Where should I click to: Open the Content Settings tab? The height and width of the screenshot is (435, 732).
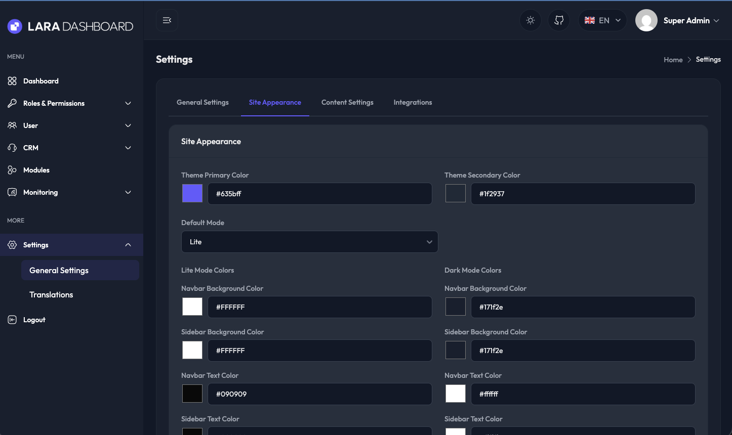point(347,102)
